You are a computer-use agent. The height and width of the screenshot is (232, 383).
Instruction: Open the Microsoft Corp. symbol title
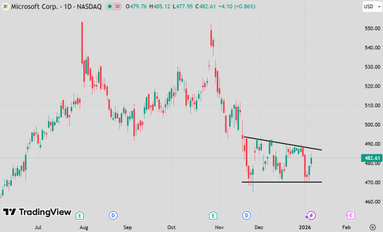pos(56,7)
